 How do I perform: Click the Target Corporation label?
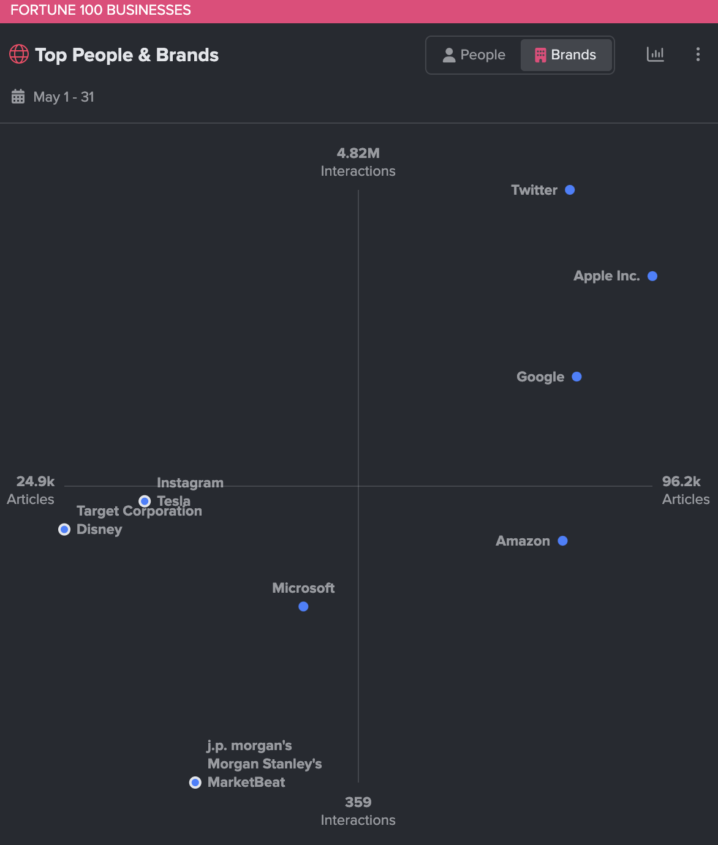pos(139,511)
